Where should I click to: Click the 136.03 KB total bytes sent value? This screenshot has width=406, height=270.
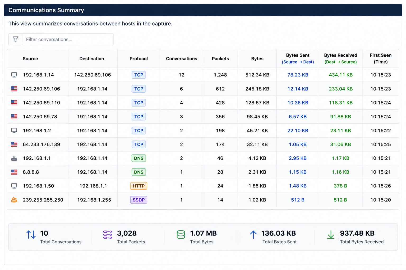279,233
